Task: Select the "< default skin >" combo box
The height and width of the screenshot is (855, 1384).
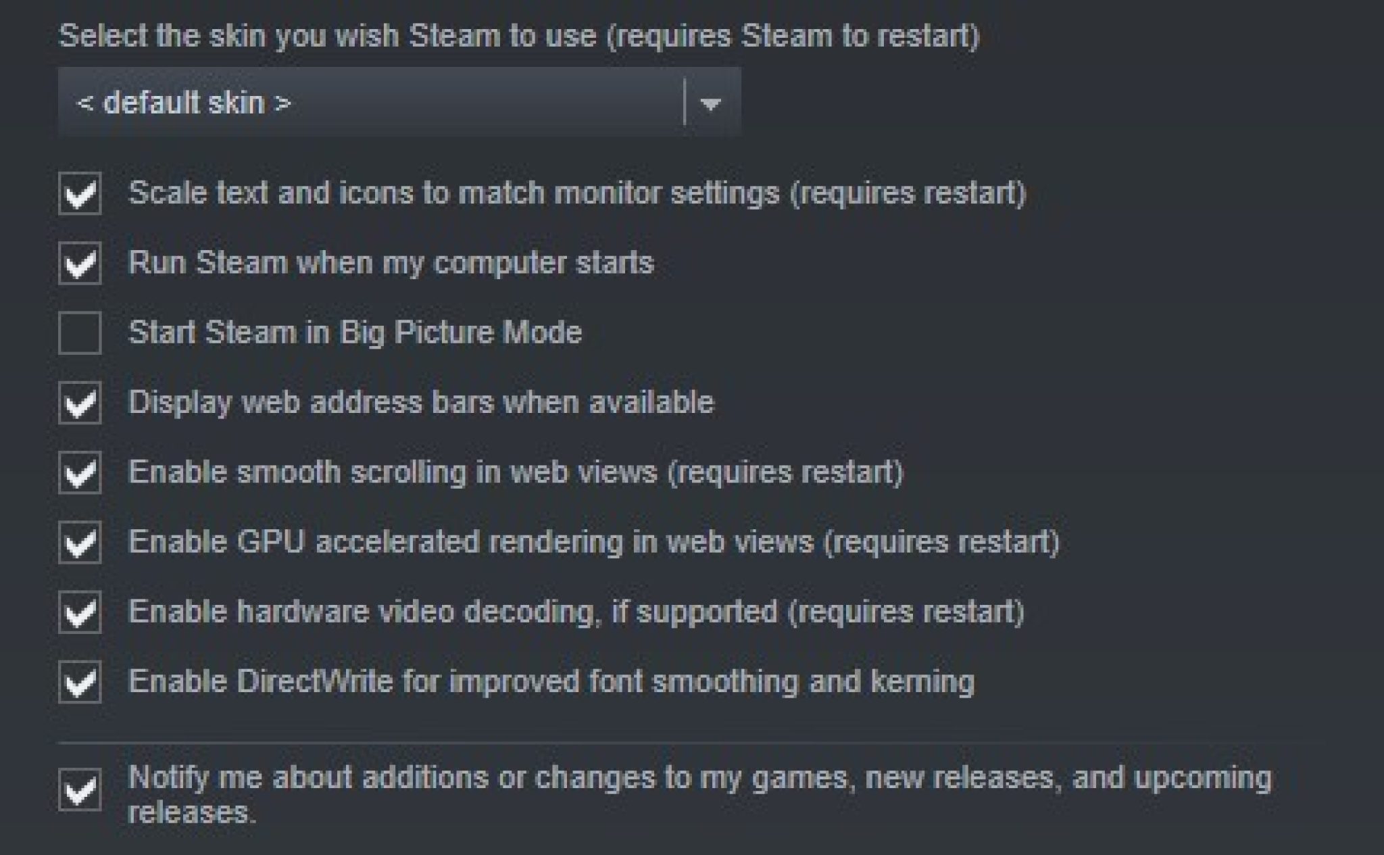Action: (x=399, y=101)
